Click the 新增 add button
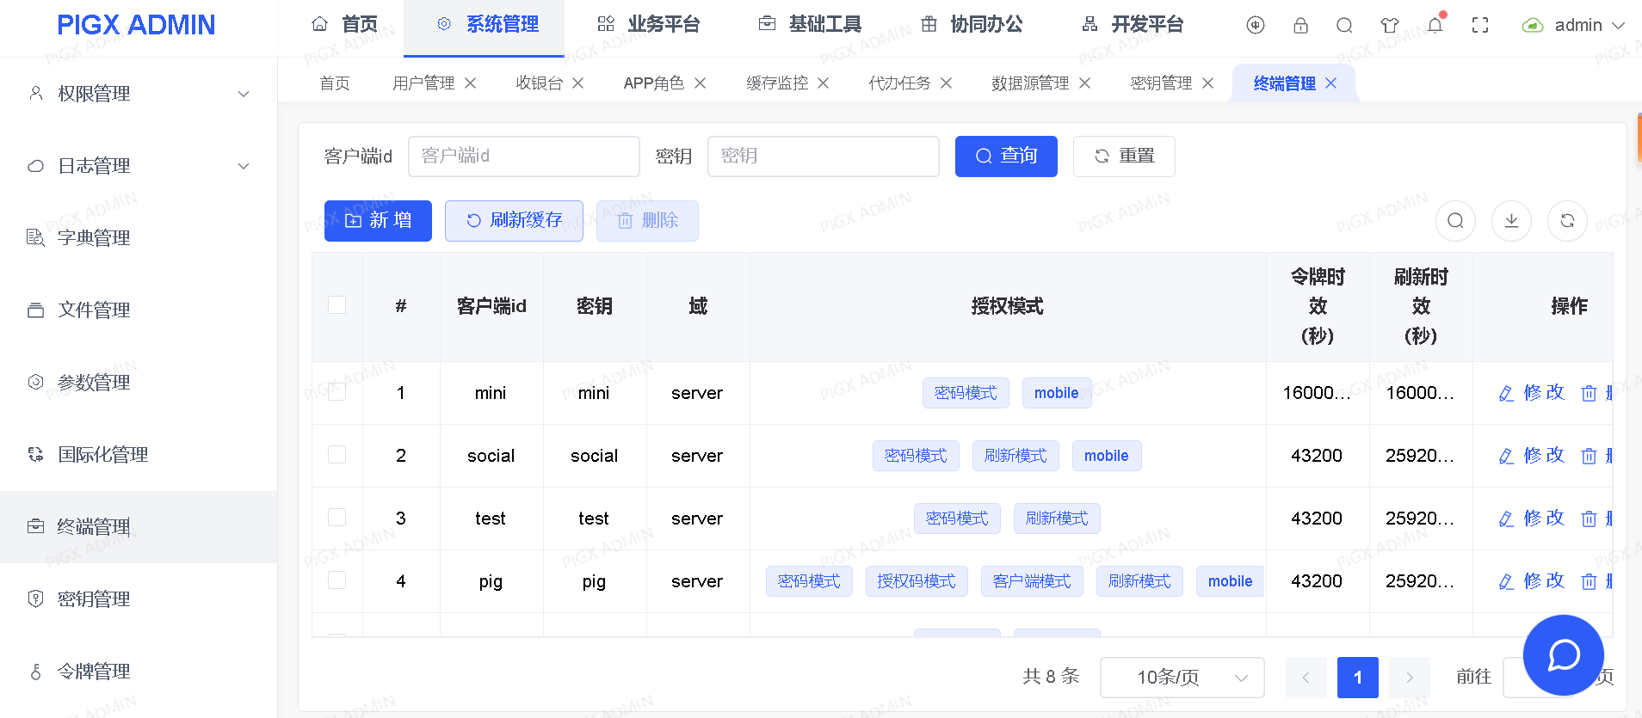The height and width of the screenshot is (718, 1642). pyautogui.click(x=378, y=221)
